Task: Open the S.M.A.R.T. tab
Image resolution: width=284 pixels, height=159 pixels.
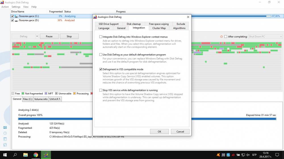Action: click(55, 99)
